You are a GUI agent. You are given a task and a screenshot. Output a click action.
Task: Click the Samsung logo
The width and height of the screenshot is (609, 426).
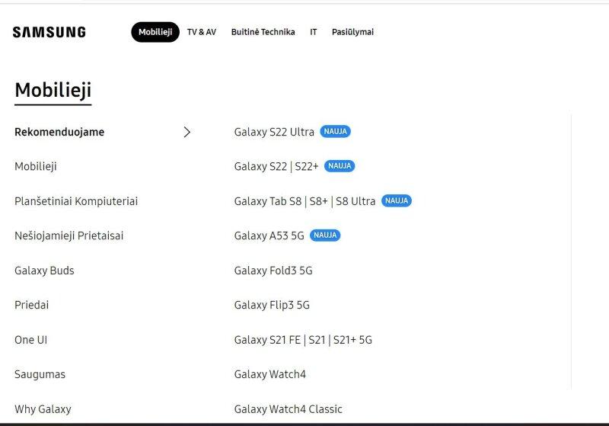(x=49, y=32)
